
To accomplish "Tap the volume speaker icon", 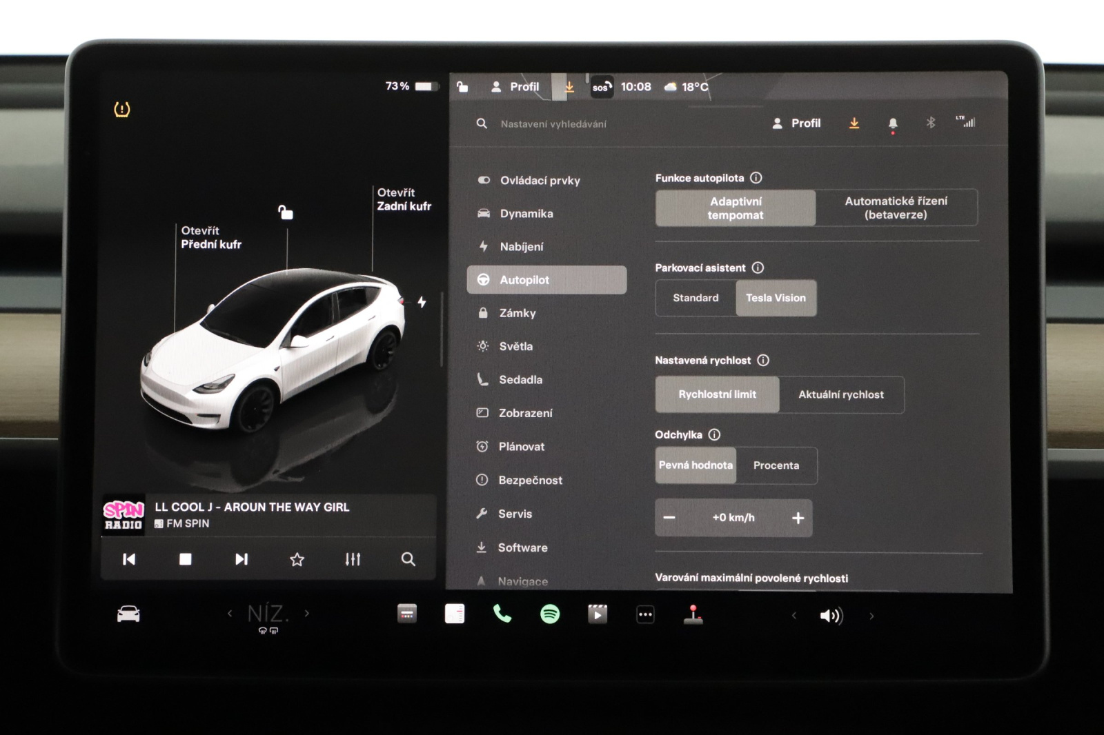I will (831, 616).
